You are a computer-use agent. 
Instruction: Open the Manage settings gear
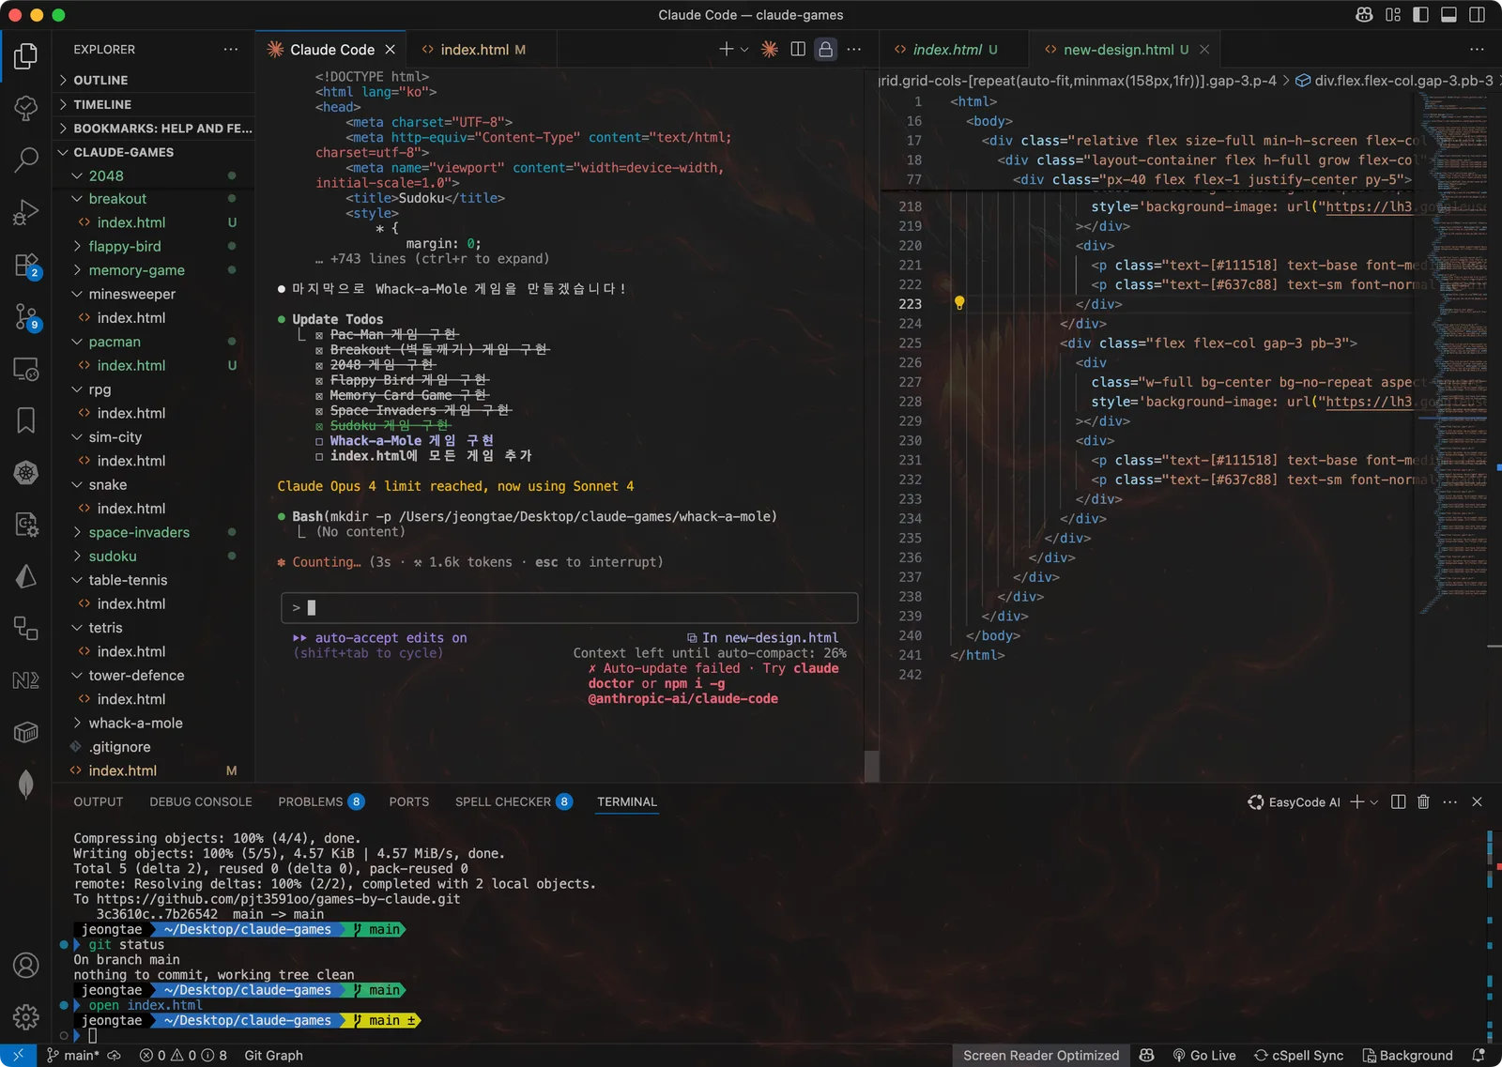click(x=26, y=1016)
